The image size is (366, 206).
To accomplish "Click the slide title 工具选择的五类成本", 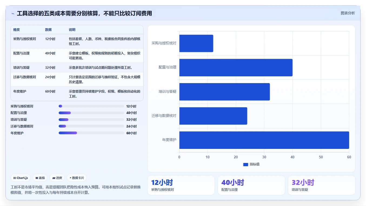I will 84,13.
